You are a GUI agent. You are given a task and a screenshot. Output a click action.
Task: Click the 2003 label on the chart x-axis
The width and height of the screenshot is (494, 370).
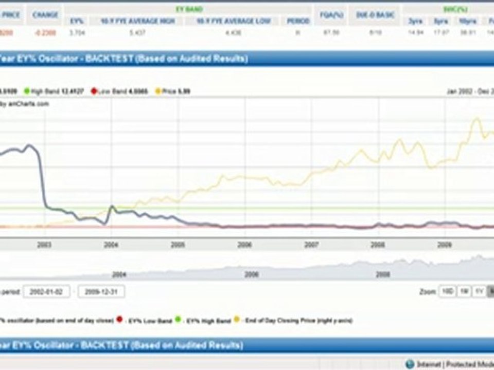coord(44,245)
